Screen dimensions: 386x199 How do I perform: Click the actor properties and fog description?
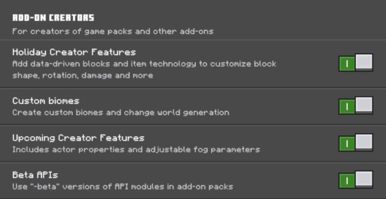coord(136,149)
